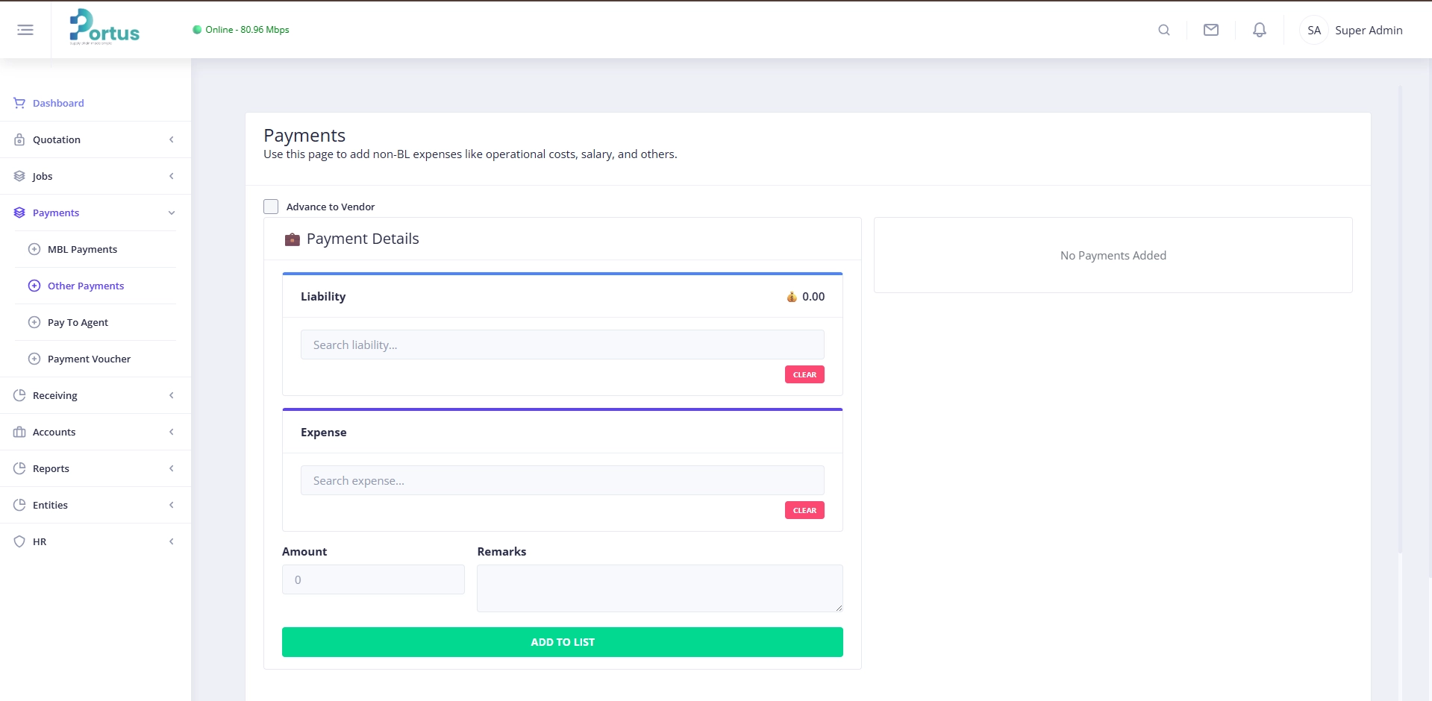
Task: Click the HR shield icon
Action: click(x=19, y=541)
